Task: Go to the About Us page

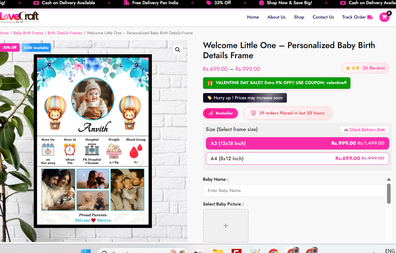Action: pos(276,17)
